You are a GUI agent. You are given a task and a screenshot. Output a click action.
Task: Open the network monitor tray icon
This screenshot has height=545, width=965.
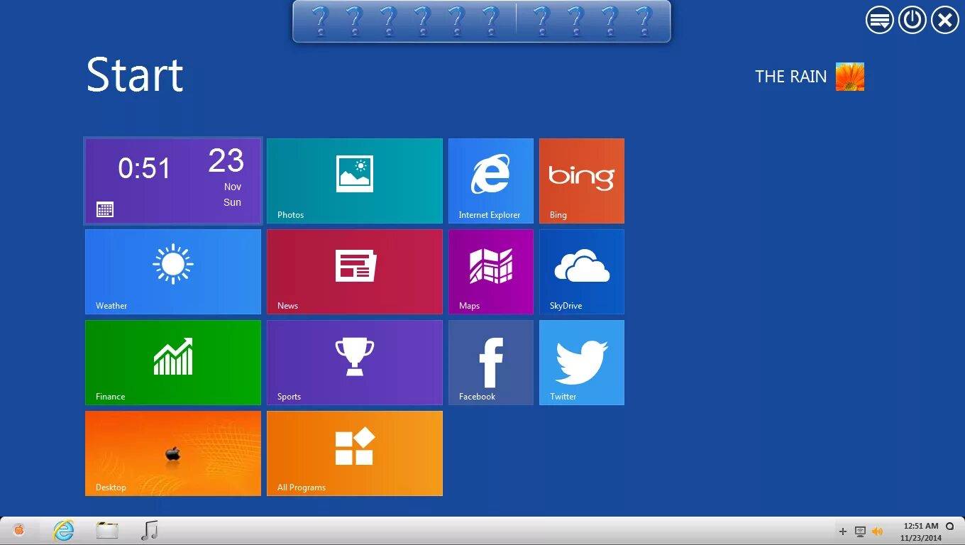pos(860,532)
